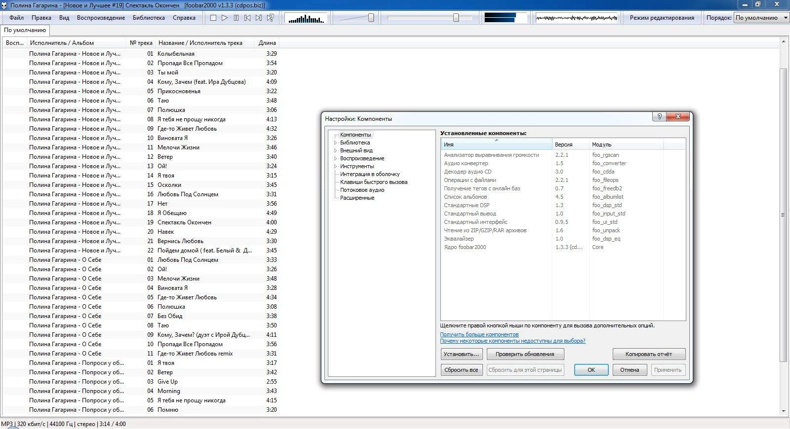790x429 pixels.
Task: Close the Настройки dialog
Action: [678, 116]
